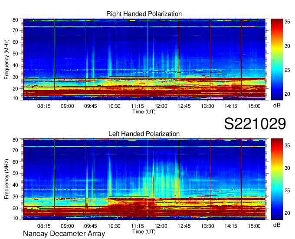The image size is (295, 239).
Task: Click the 12:45 time tick under Left Handed plot
Action: (184, 226)
